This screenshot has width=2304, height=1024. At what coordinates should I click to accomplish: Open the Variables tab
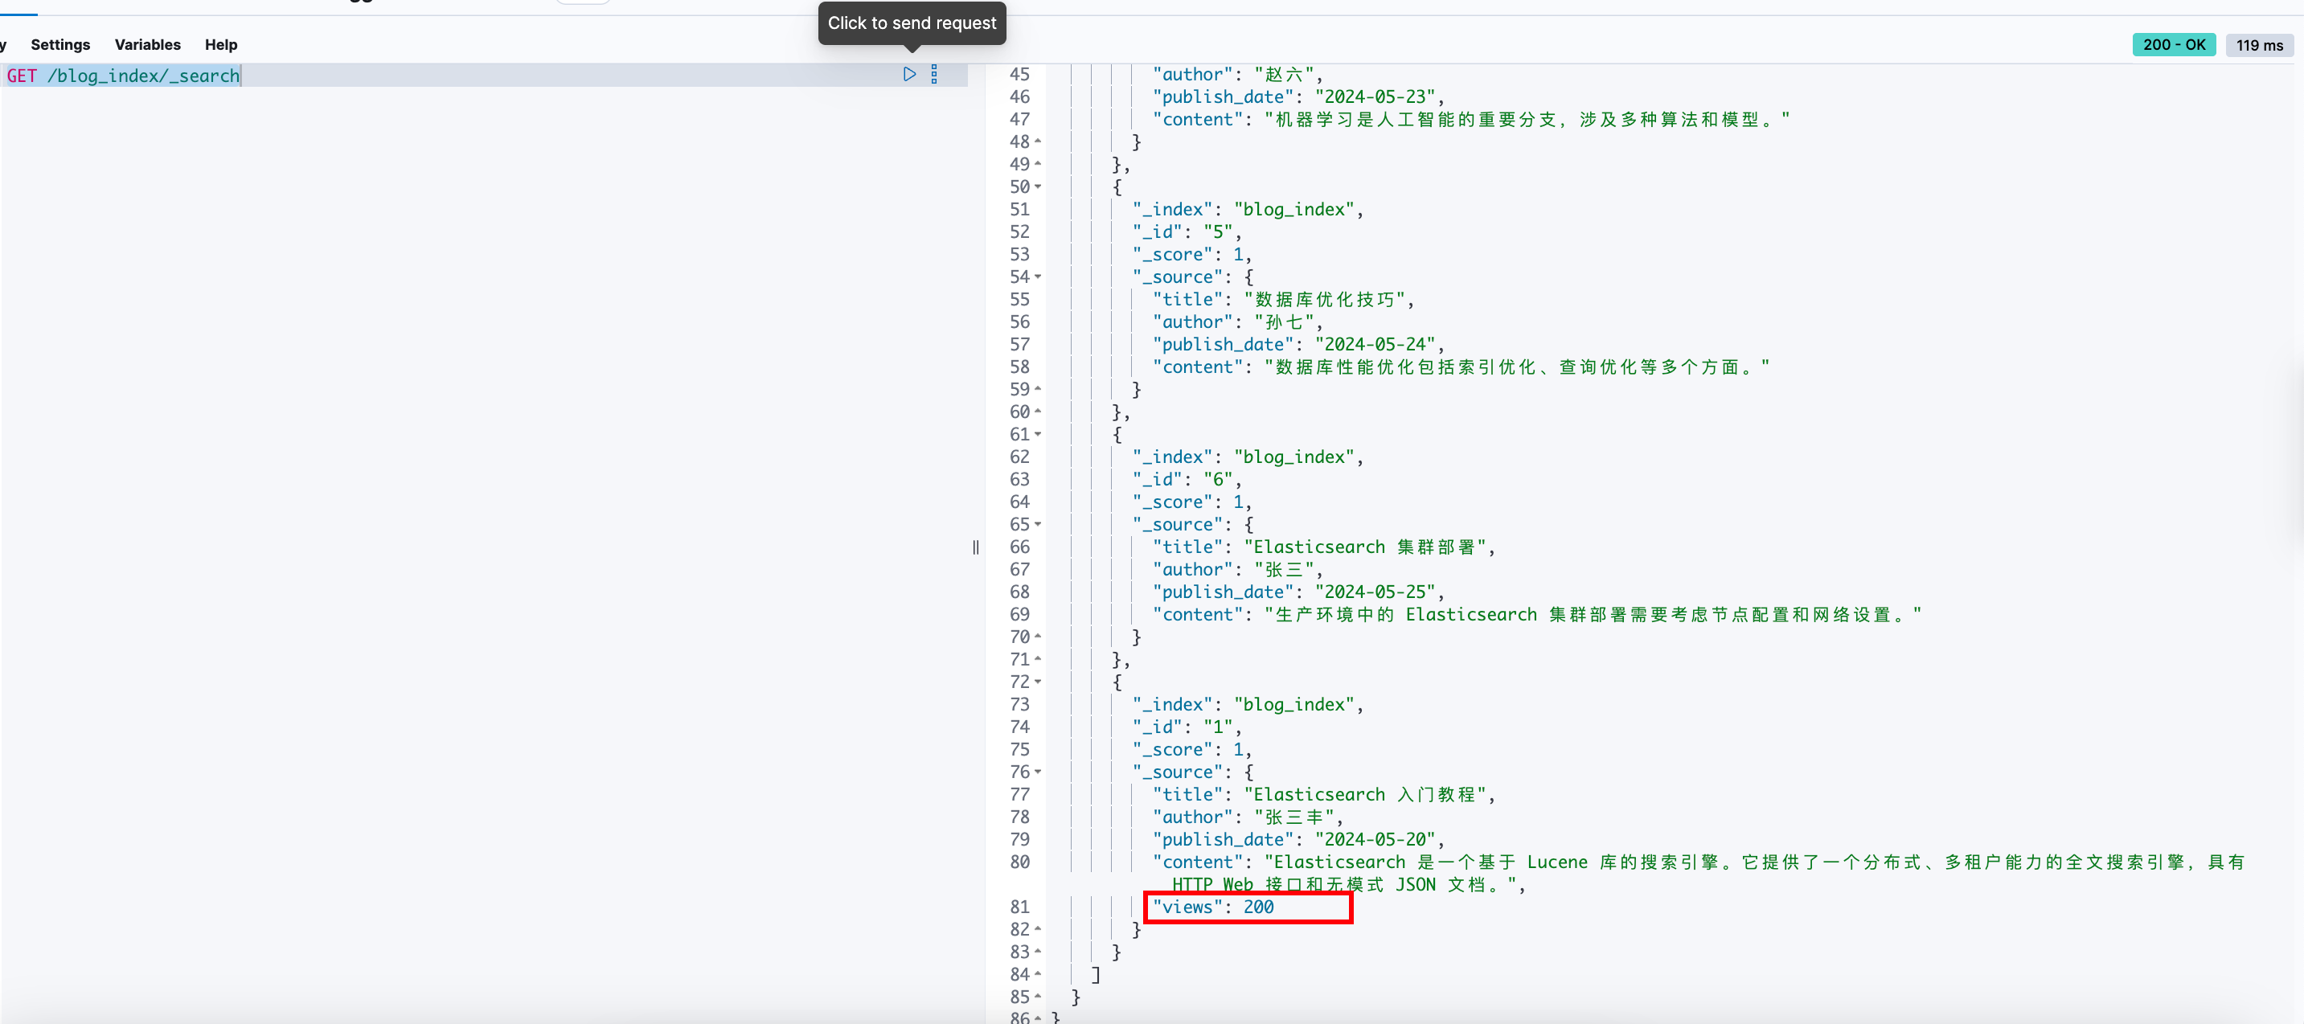(x=148, y=45)
